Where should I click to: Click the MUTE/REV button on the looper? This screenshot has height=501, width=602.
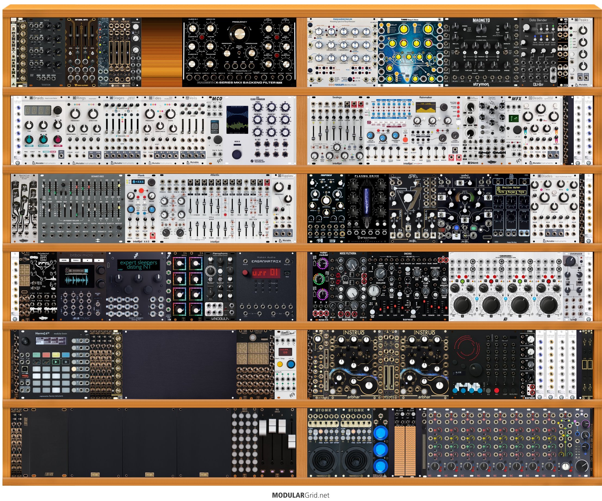point(513,391)
